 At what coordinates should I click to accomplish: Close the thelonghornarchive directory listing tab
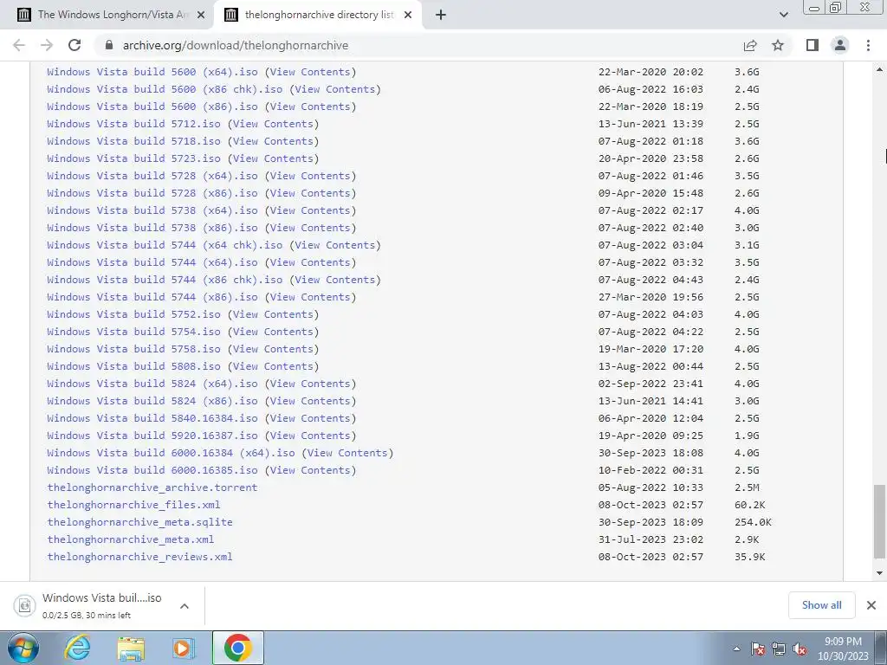coord(408,15)
